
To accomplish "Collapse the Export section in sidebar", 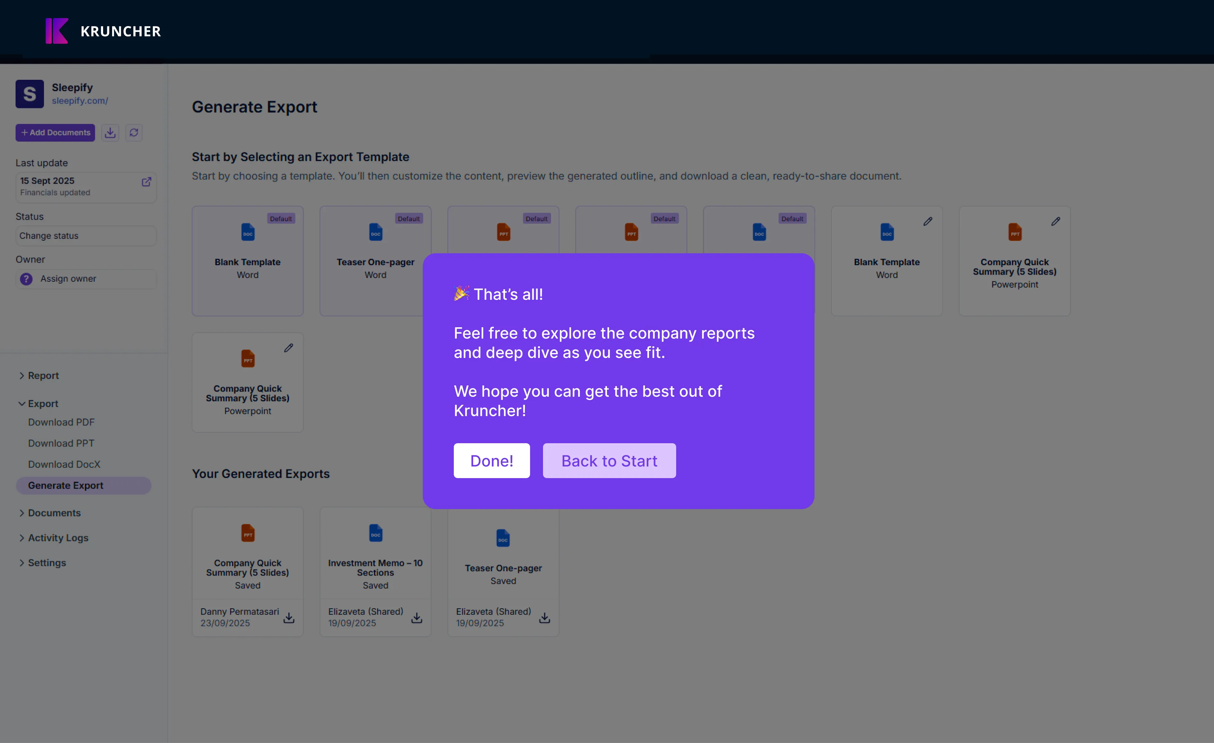I will [x=43, y=404].
